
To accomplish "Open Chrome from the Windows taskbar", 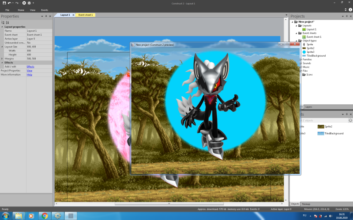I will [45, 216].
